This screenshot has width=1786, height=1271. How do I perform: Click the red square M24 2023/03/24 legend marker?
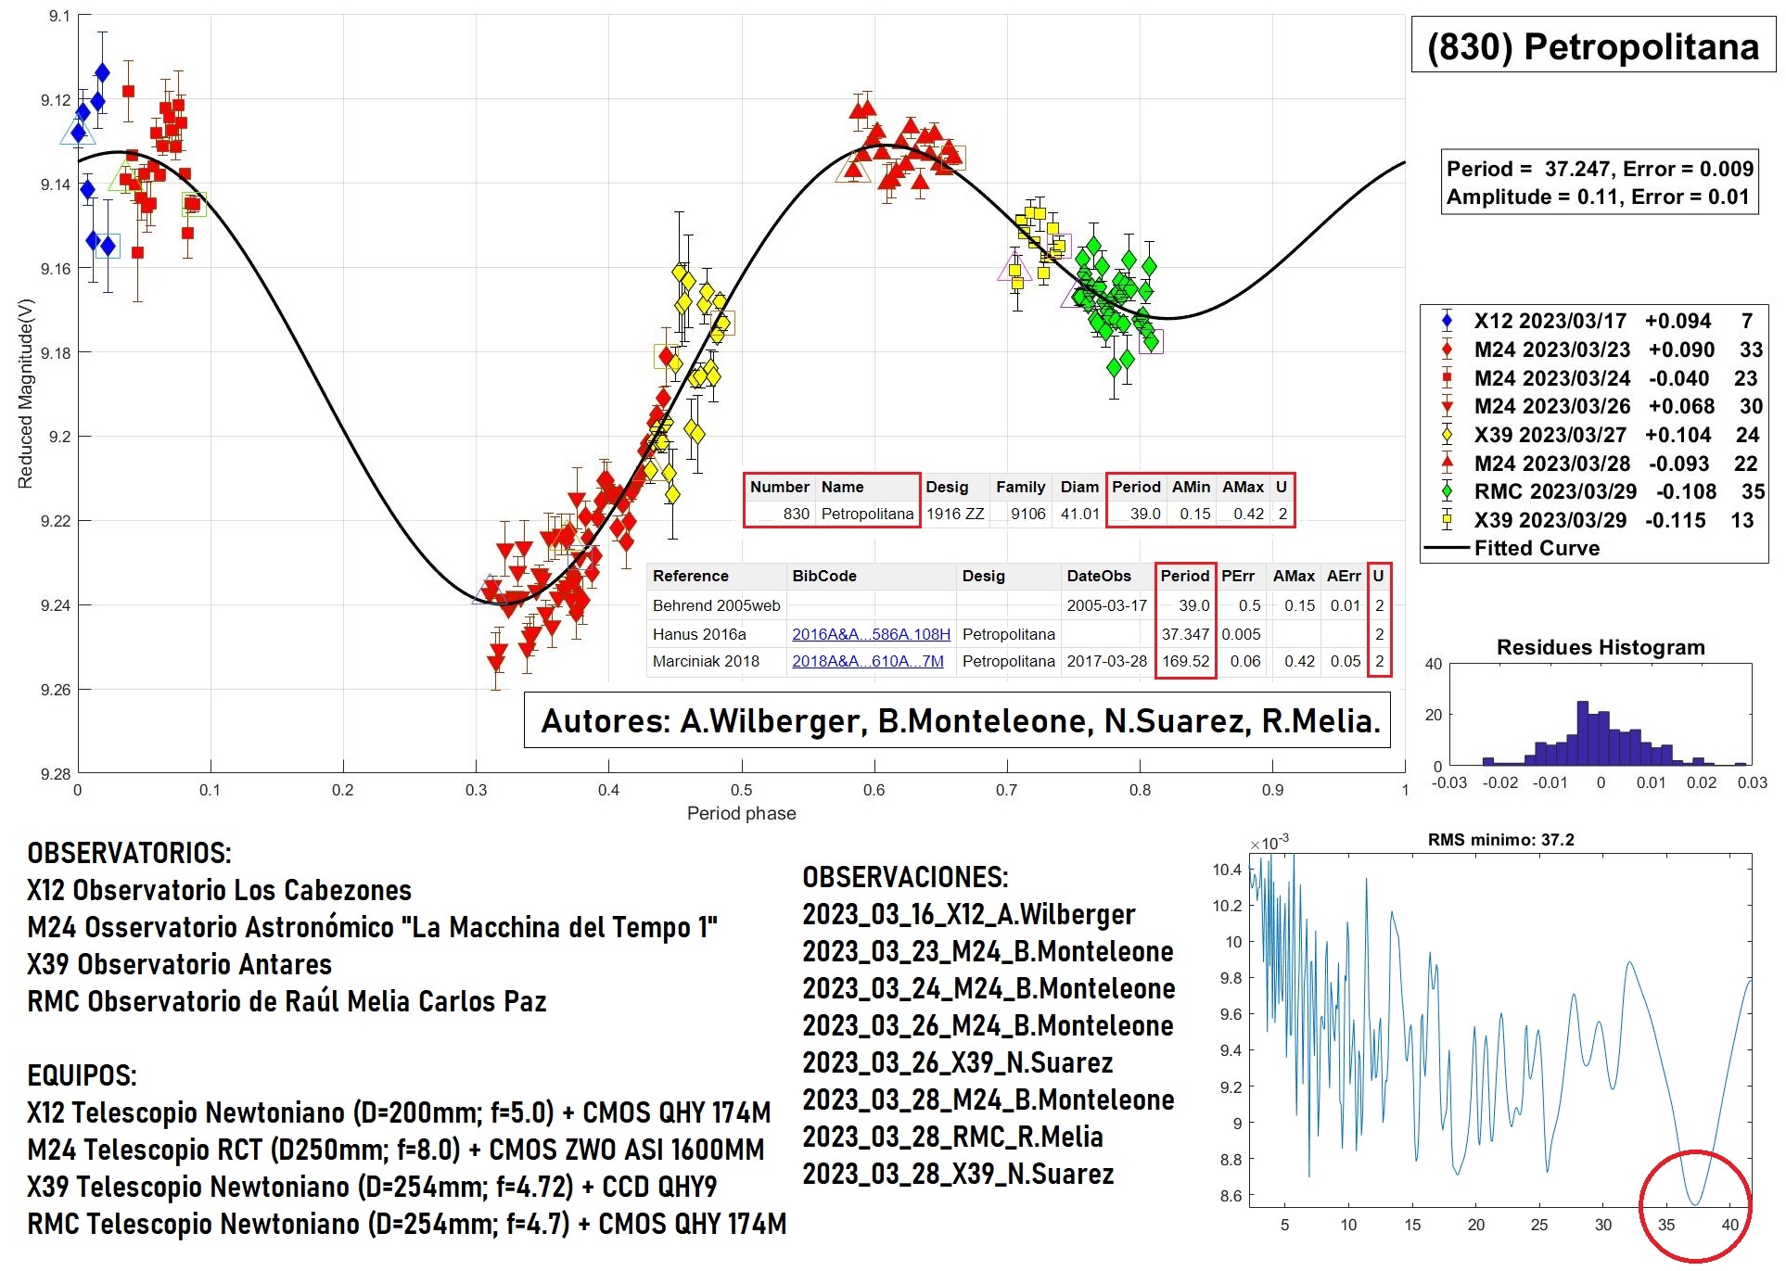[1447, 378]
